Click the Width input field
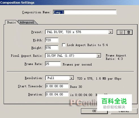The width and height of the screenshot is (139, 118). 52,40
